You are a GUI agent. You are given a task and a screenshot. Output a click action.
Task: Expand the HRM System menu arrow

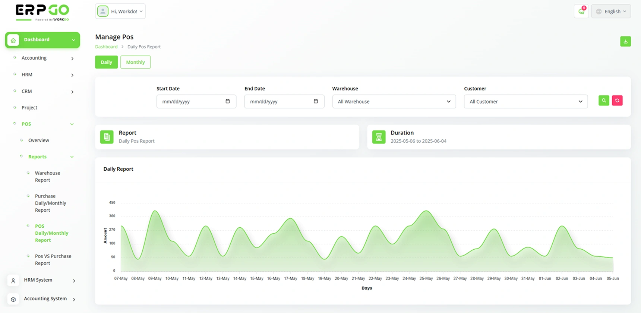(74, 281)
